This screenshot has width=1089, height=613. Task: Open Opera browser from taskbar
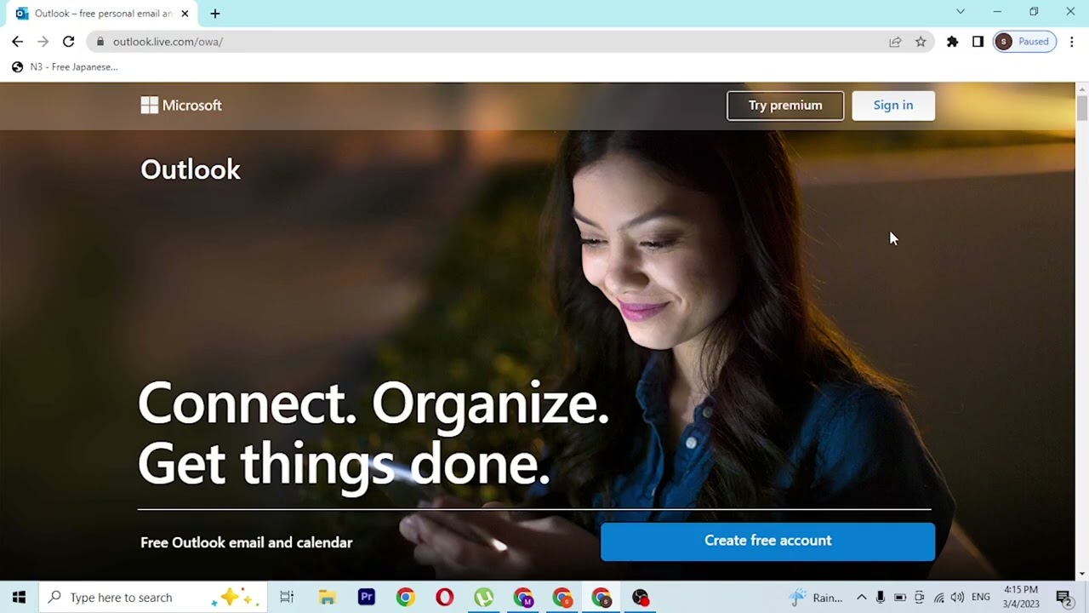click(x=444, y=597)
